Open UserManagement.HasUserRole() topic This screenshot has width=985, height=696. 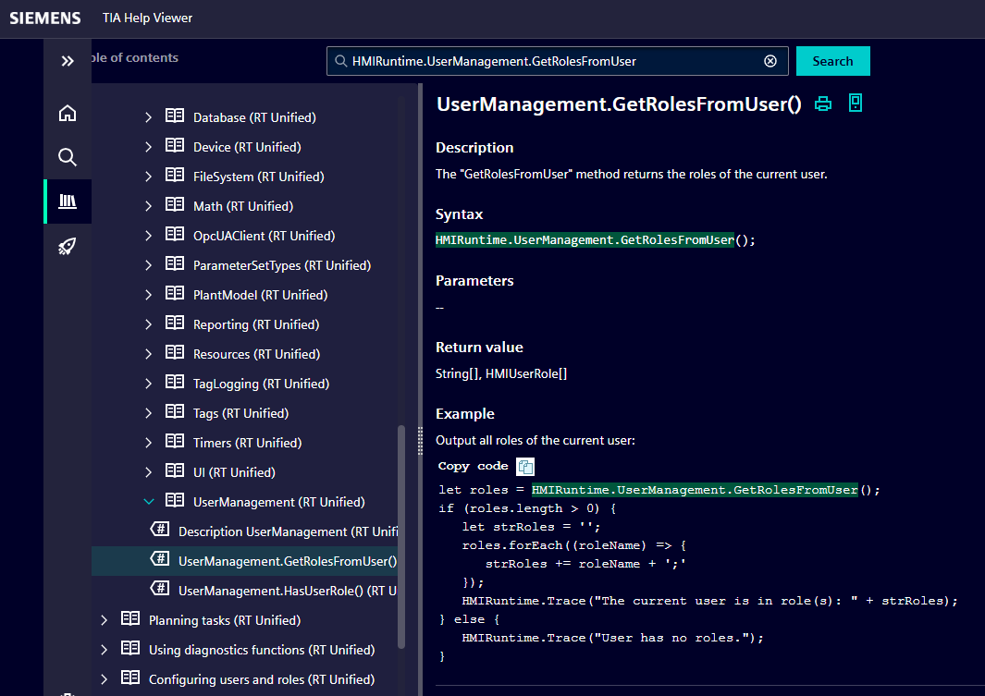click(x=287, y=591)
